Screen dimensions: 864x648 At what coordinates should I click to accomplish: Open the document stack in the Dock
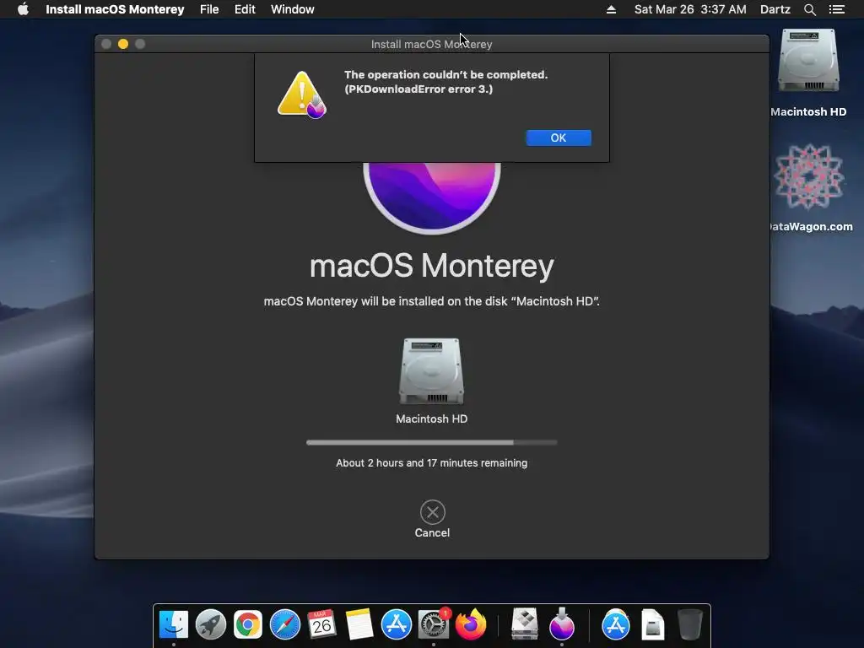(652, 624)
